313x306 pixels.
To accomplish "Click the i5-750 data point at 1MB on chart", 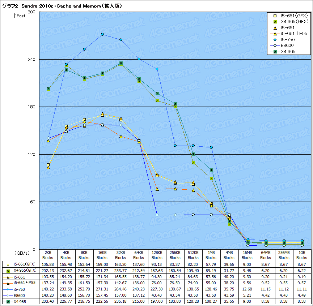I will coord(211,147).
